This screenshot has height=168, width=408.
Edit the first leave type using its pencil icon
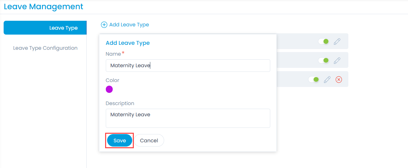tap(337, 42)
